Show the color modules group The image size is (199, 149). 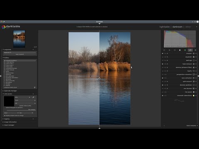click(185, 50)
